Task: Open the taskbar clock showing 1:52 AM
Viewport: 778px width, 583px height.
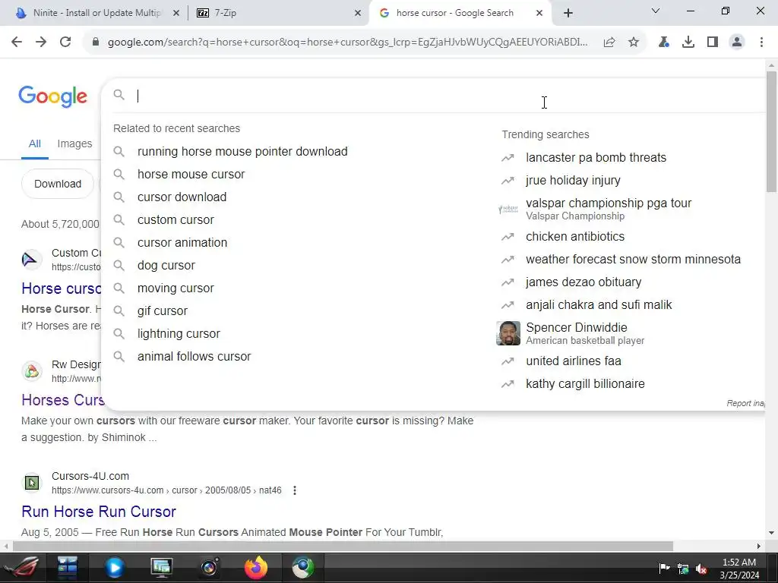Action: [x=739, y=569]
